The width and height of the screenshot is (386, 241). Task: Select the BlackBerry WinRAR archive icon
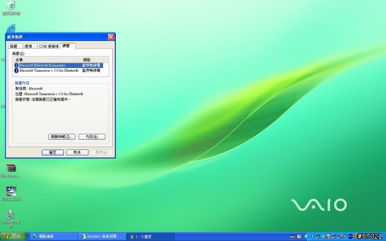coord(11,171)
